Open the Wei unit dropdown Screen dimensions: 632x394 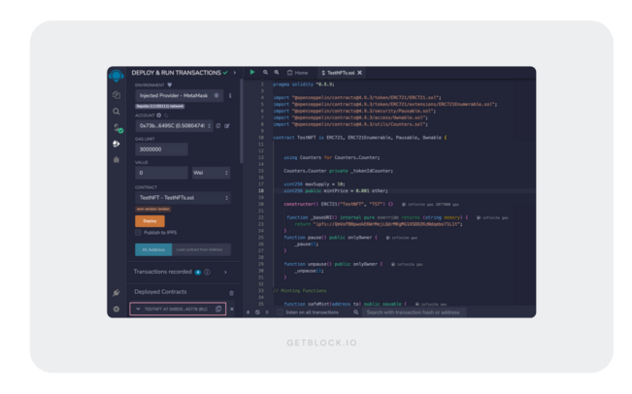[x=212, y=173]
